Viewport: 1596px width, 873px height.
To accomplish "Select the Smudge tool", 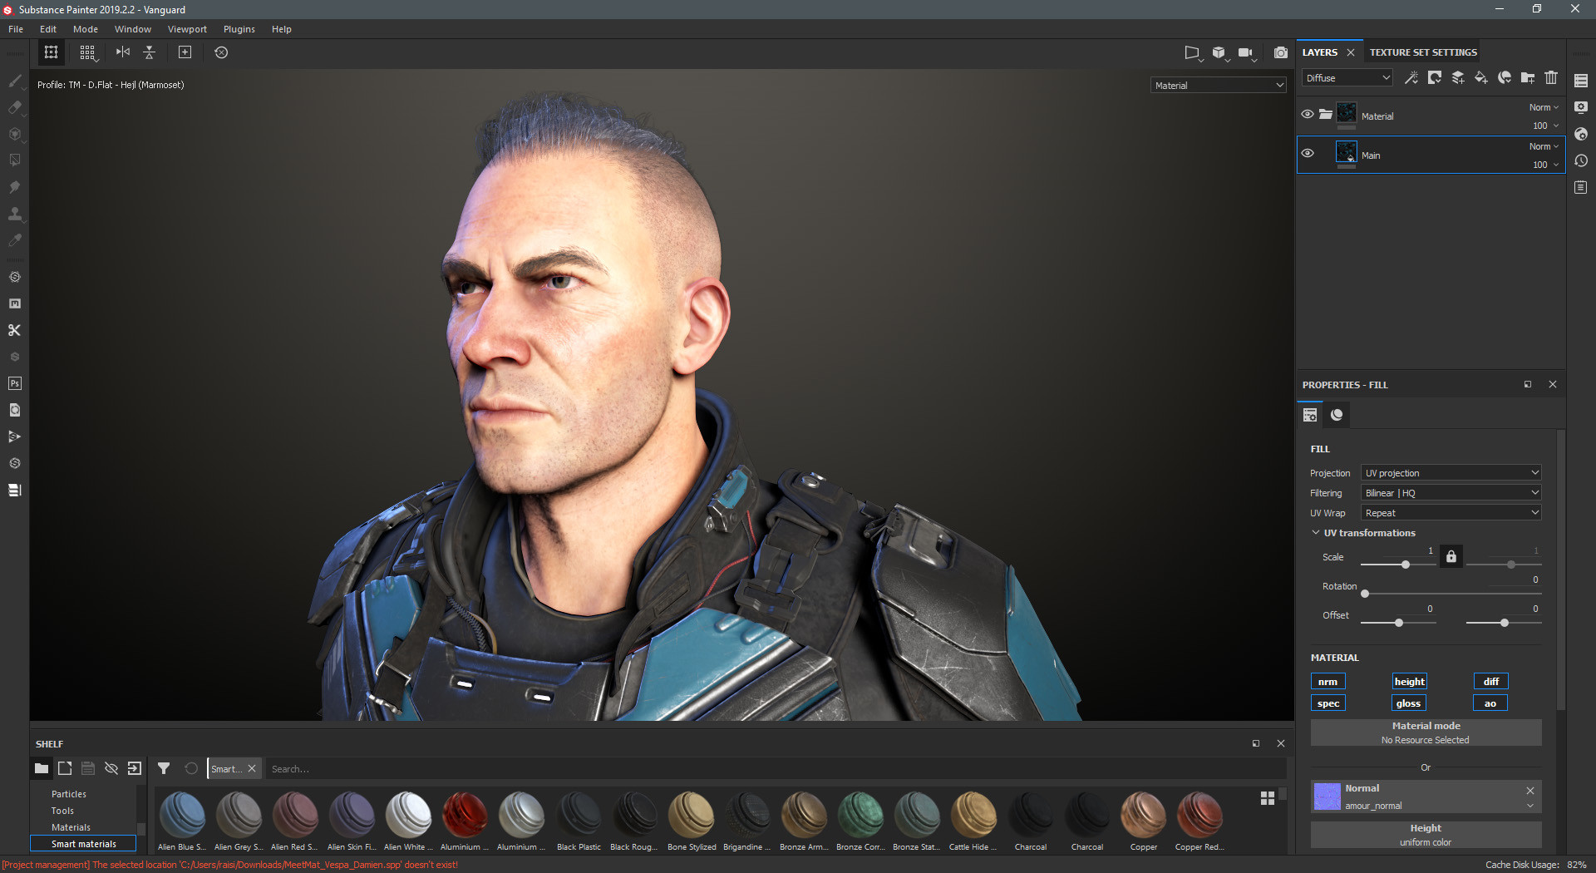I will point(15,187).
